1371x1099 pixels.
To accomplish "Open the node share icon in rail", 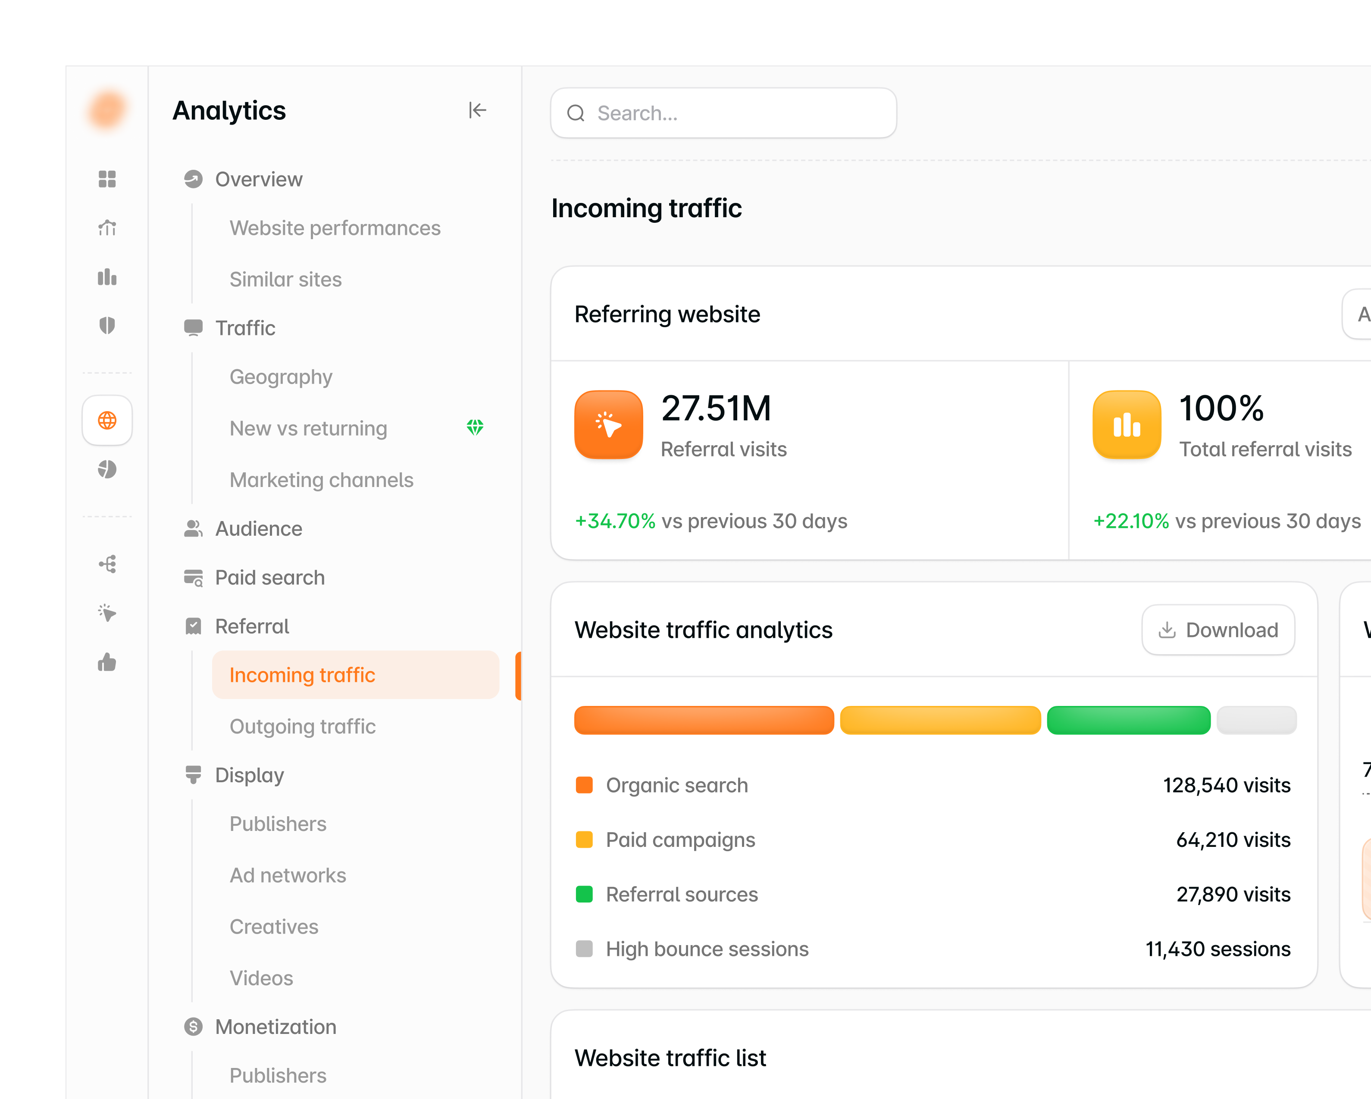I will (107, 564).
